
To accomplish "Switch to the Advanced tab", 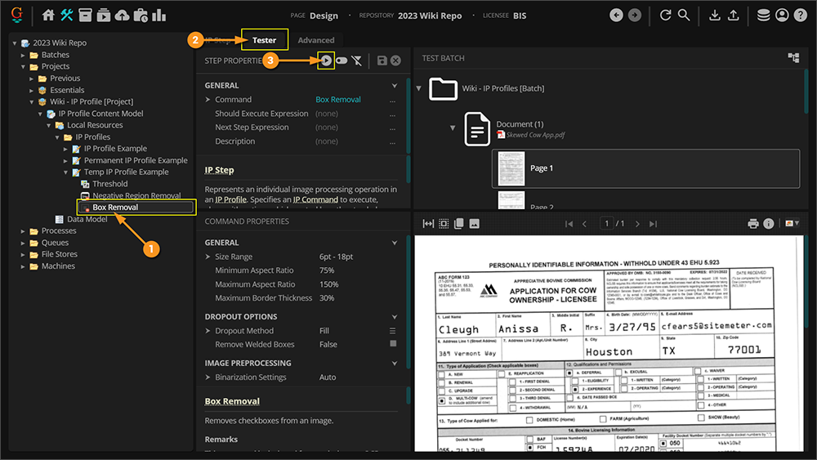I will click(315, 40).
